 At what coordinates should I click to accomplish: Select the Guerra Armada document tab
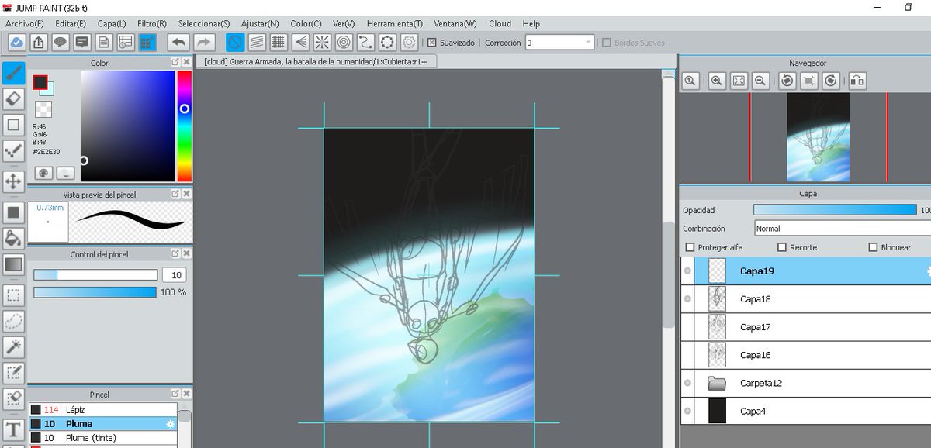316,61
